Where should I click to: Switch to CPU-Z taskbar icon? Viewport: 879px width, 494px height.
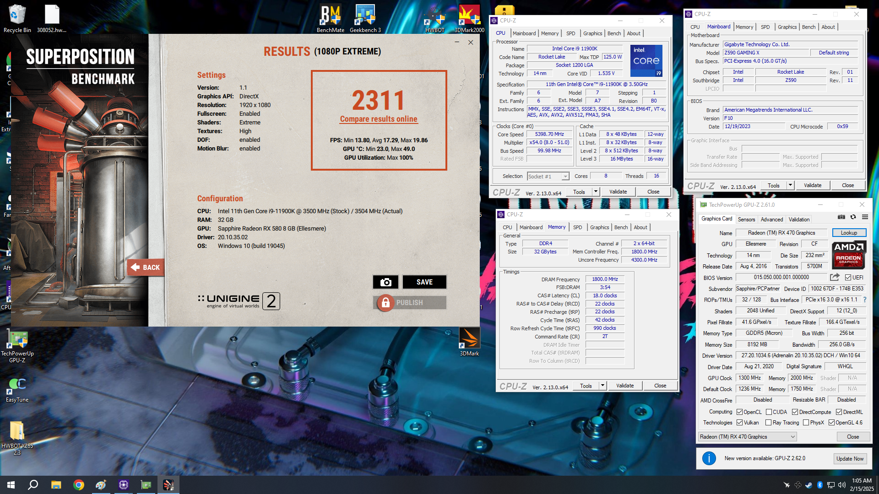[123, 485]
